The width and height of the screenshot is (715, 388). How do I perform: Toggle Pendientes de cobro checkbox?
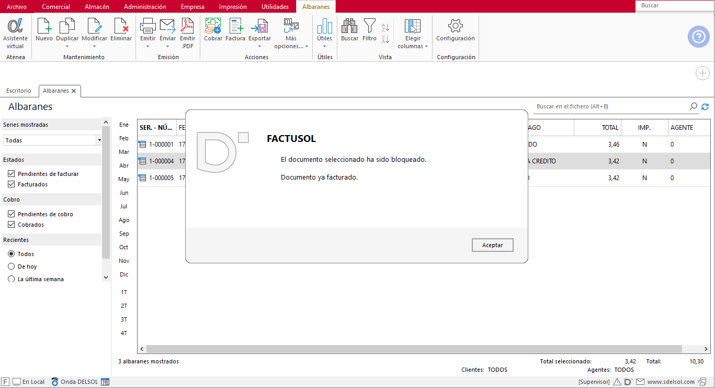pyautogui.click(x=11, y=214)
